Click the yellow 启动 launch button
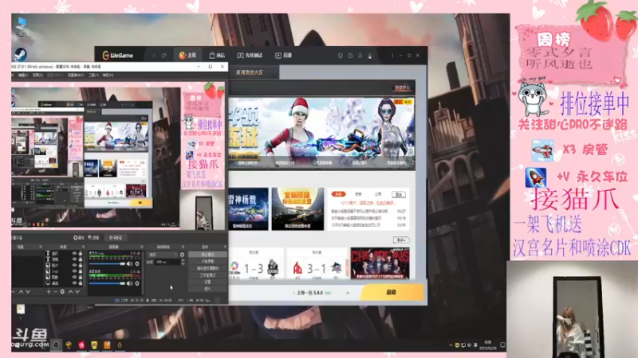This screenshot has height=358, width=638. click(x=392, y=292)
